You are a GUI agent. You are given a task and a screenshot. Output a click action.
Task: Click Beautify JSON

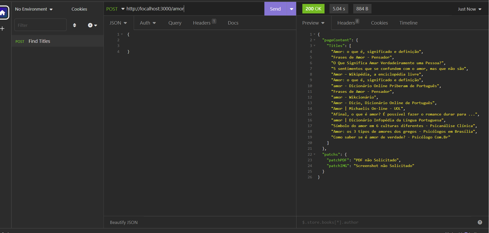coord(124,222)
